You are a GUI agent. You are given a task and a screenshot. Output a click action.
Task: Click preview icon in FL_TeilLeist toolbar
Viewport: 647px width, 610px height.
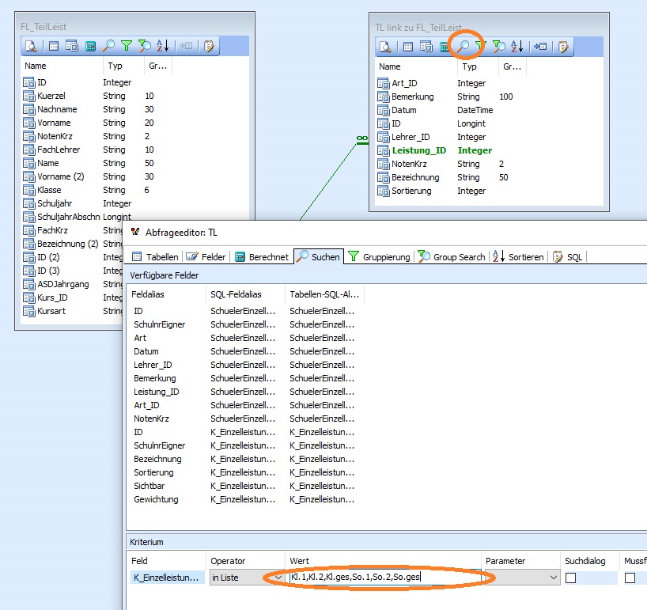(x=30, y=47)
